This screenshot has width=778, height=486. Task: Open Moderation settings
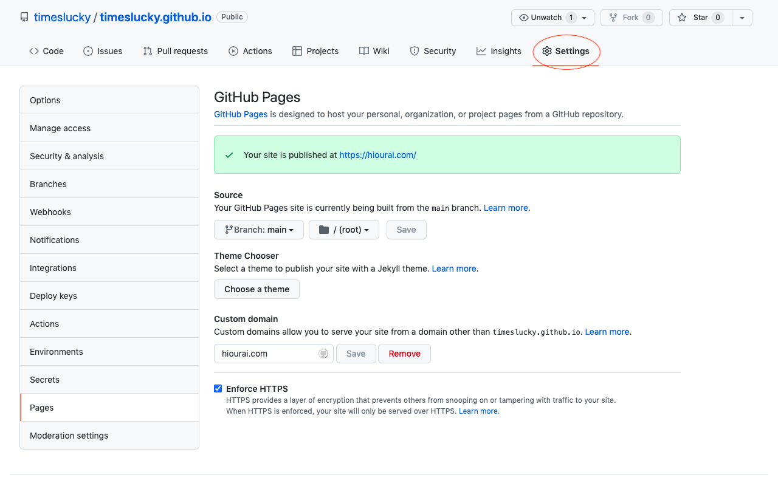109,436
